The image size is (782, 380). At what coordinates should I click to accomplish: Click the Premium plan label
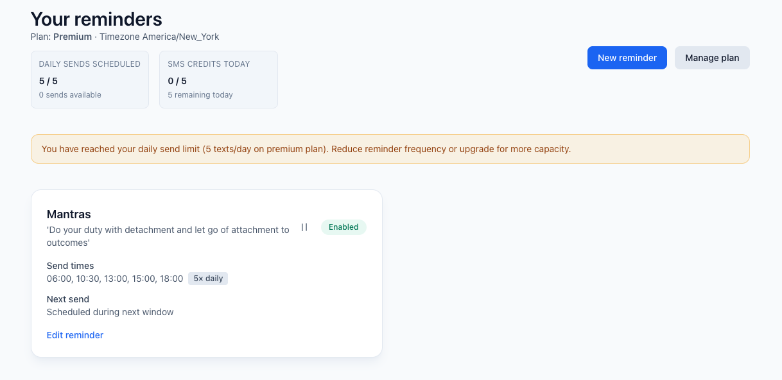73,37
